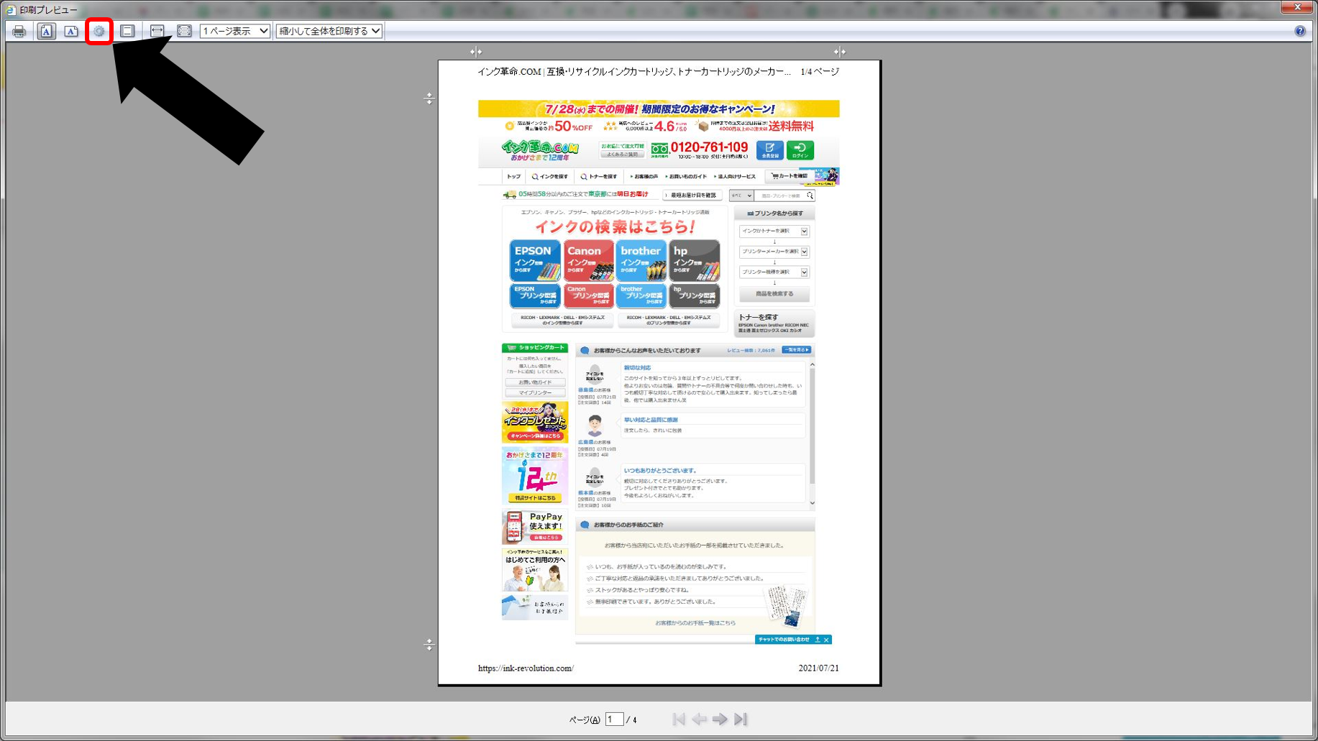
Task: Switch preview to full page view
Action: 184,31
